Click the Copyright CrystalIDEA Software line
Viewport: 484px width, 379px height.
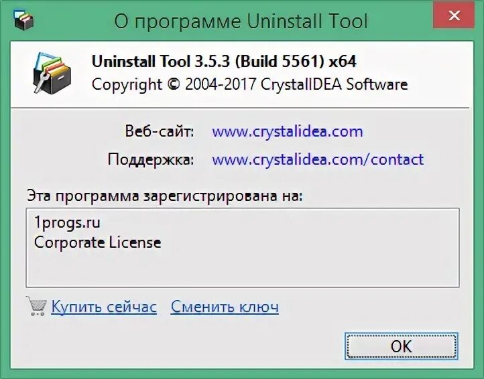click(249, 84)
